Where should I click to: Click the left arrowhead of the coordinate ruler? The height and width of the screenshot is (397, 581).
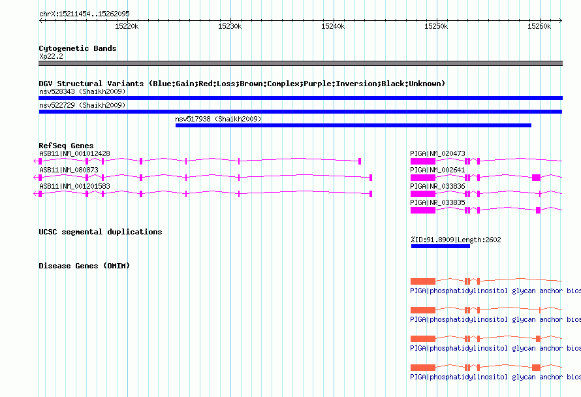40,20
